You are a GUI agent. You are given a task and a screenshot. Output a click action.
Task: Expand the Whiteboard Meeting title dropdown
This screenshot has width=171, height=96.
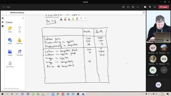pyautogui.click(x=25, y=13)
